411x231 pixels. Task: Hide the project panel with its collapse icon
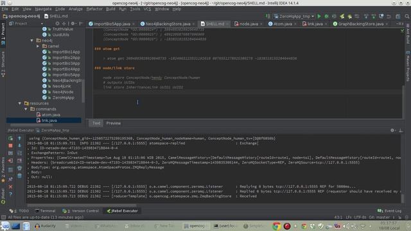81,24
